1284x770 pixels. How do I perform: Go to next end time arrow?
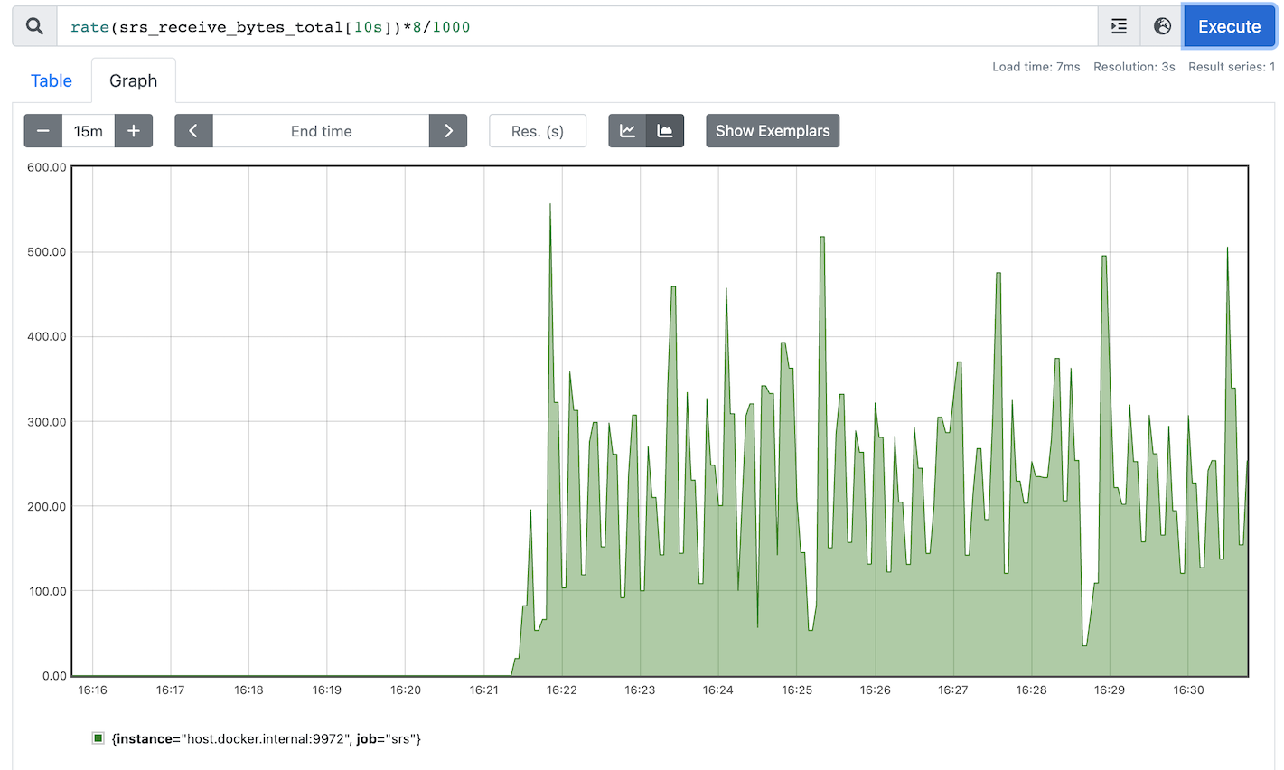click(448, 131)
